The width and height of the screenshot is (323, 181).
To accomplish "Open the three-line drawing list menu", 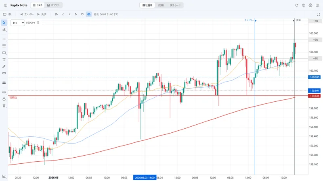I will click(4, 83).
